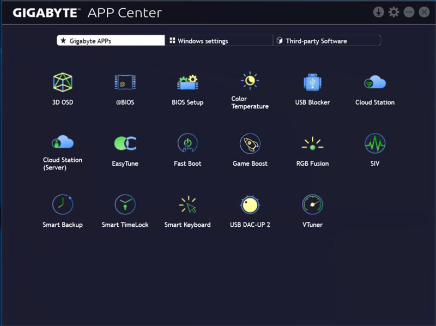Select the Gigabyte APPs tab
Image resolution: width=436 pixels, height=326 pixels.
coord(111,40)
